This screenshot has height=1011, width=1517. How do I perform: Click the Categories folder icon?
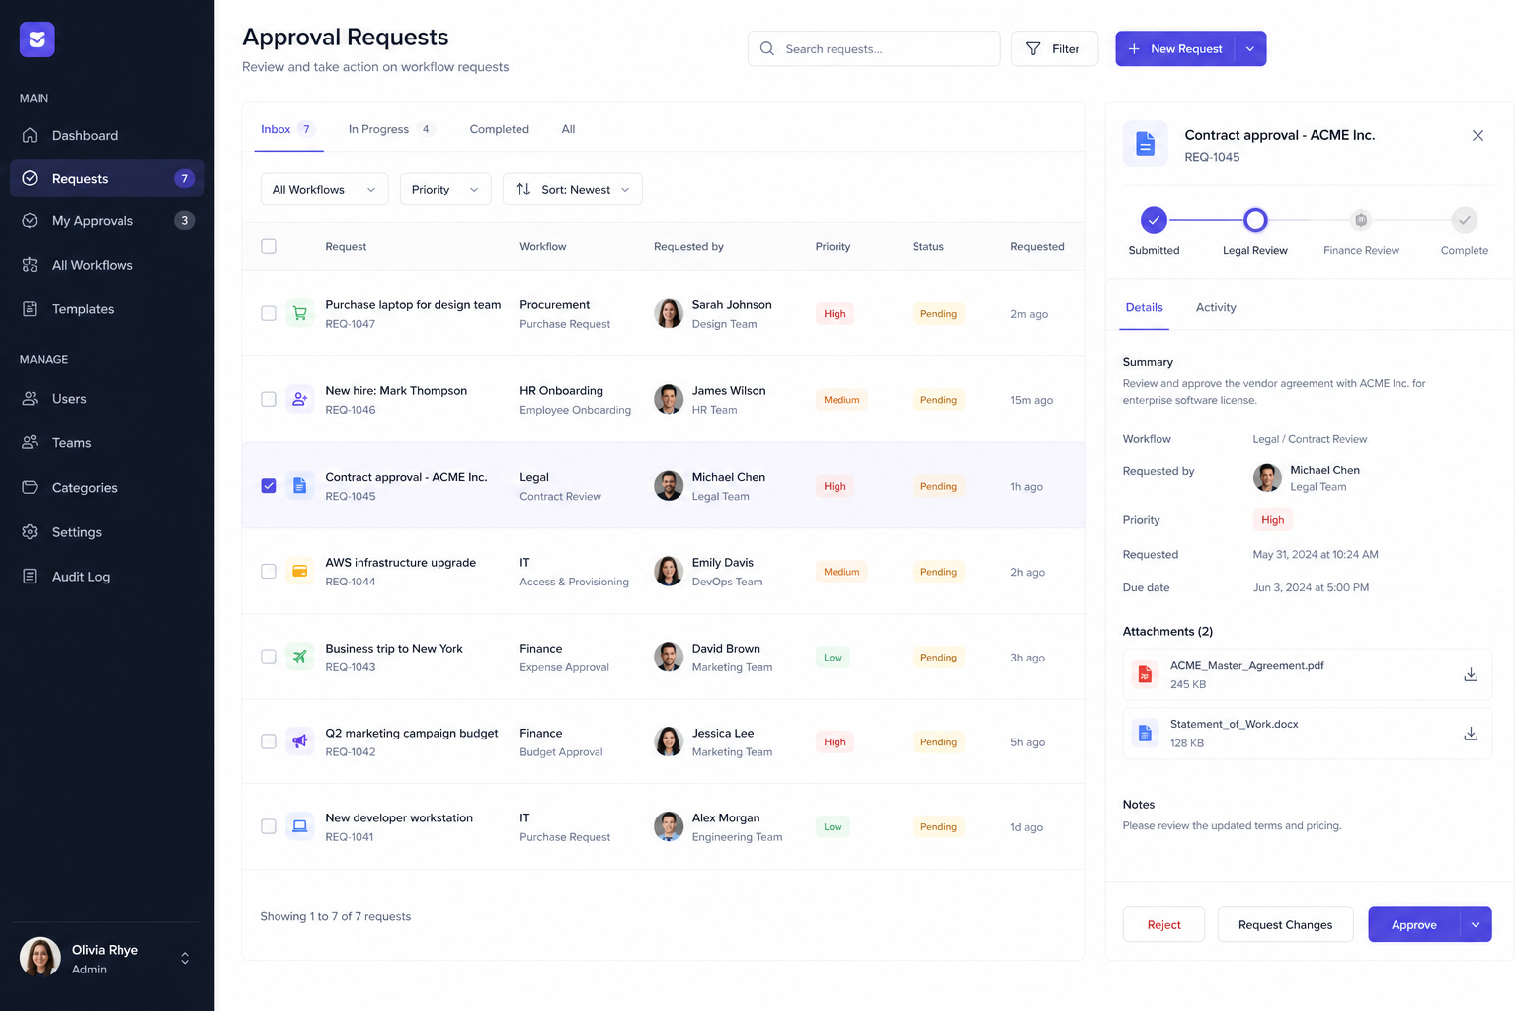coord(30,488)
